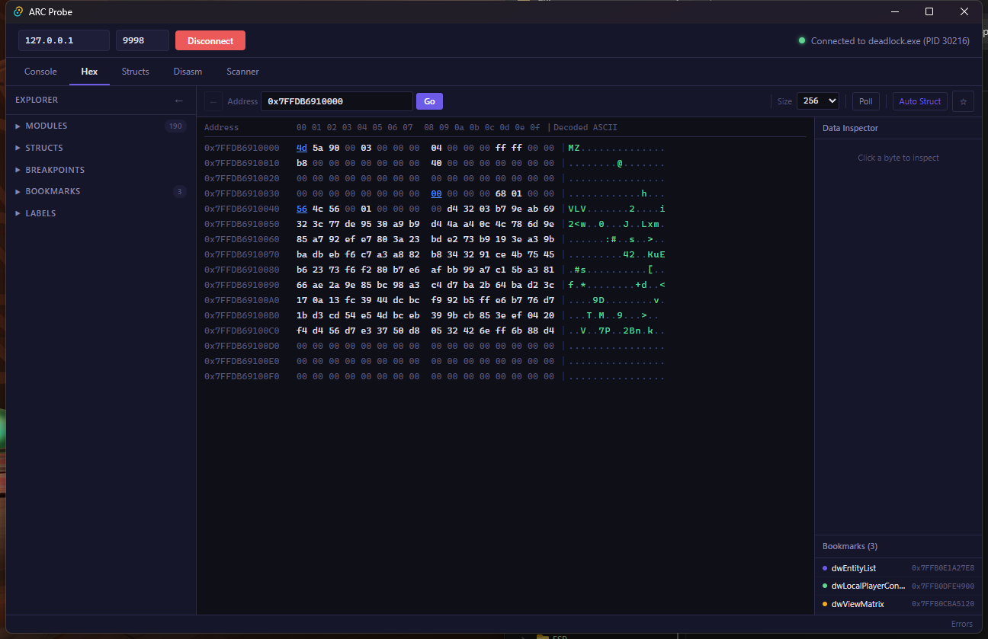This screenshot has height=639, width=988.
Task: Minimize the ARC Probe window
Action: coord(894,11)
